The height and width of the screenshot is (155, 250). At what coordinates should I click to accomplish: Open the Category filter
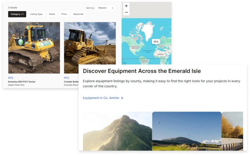pos(17,14)
